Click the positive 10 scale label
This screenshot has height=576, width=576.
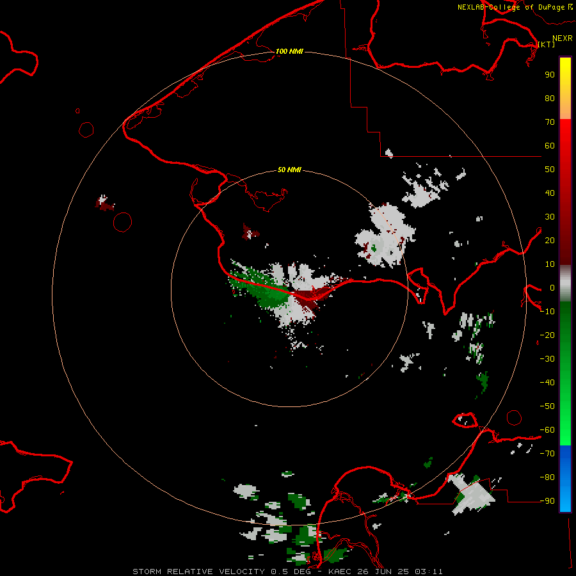pyautogui.click(x=550, y=264)
